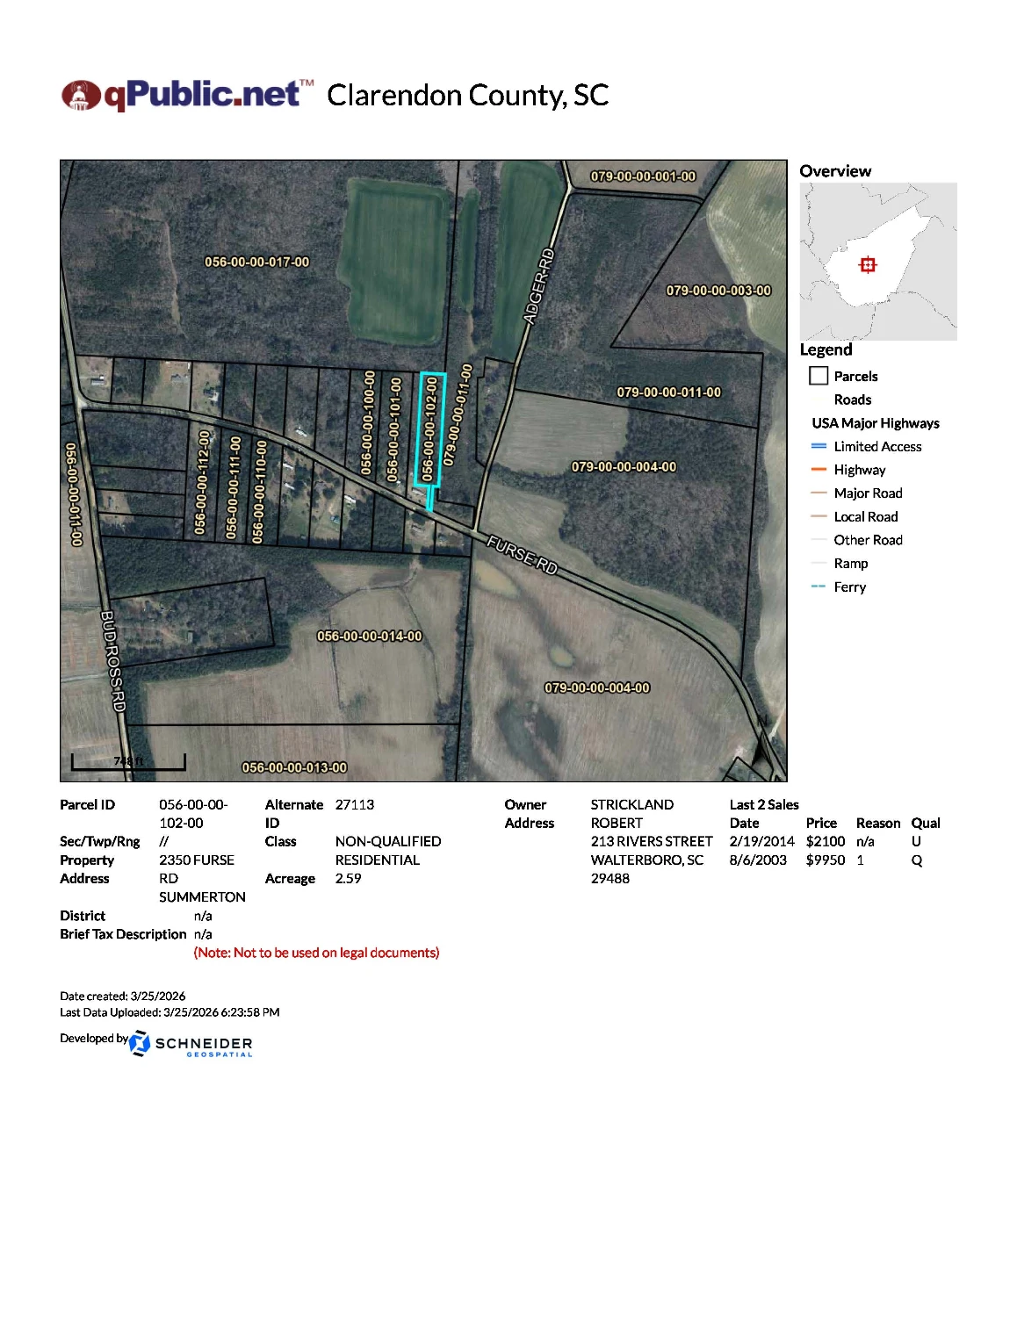This screenshot has width=1017, height=1317.
Task: Click parcel label 079-00-00-001-00
Action: click(x=643, y=176)
